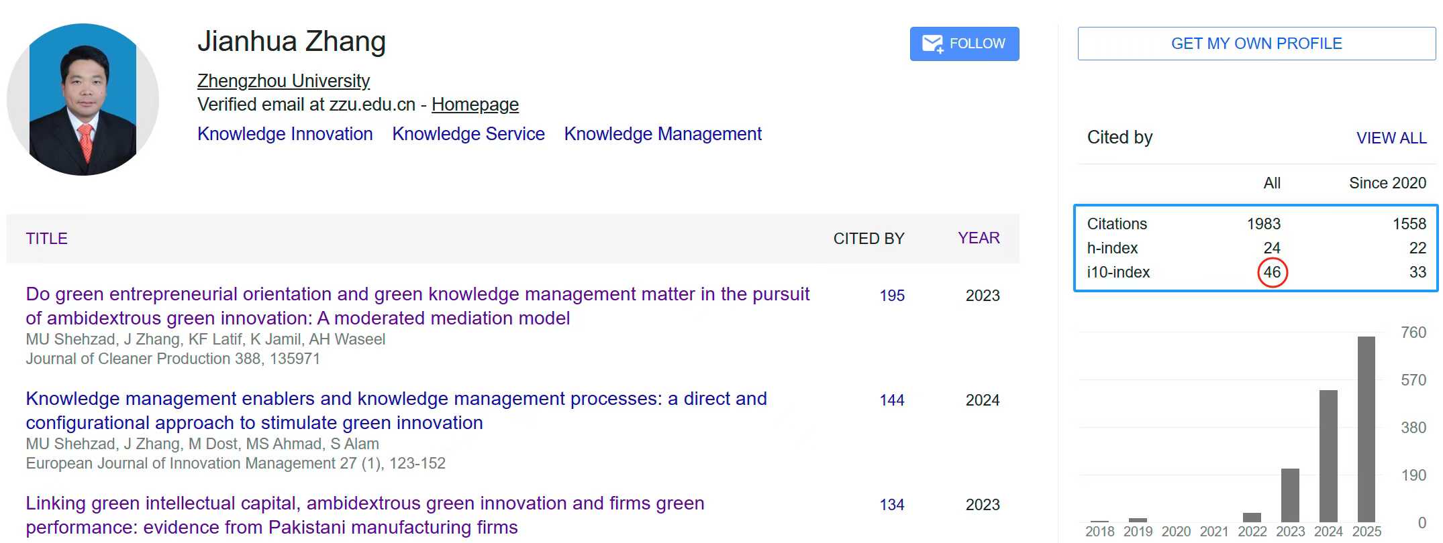This screenshot has width=1443, height=543.
Task: Click the CITED BY column header
Action: tap(868, 239)
